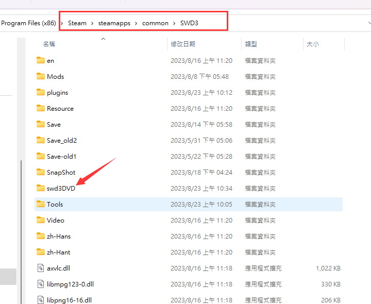Screen dimensions: 371x304
Task: Select the Video folder name
Action: [55, 221]
